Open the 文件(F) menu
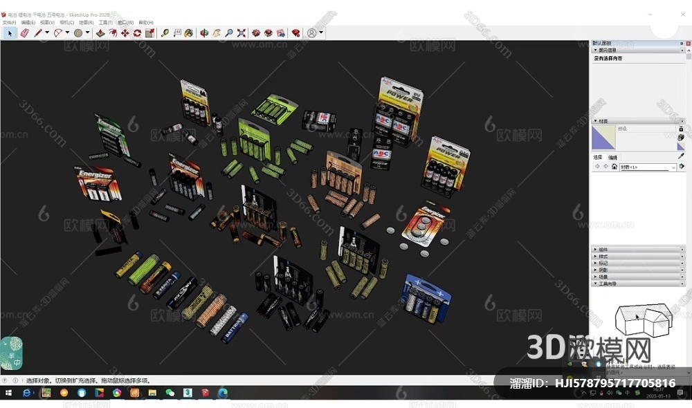 (9, 23)
